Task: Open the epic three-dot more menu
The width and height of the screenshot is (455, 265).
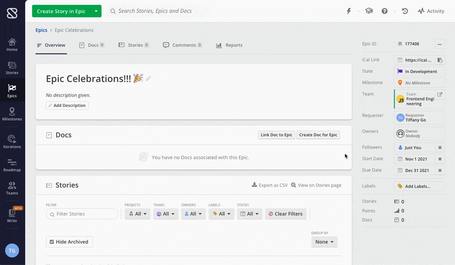Action: click(x=439, y=44)
